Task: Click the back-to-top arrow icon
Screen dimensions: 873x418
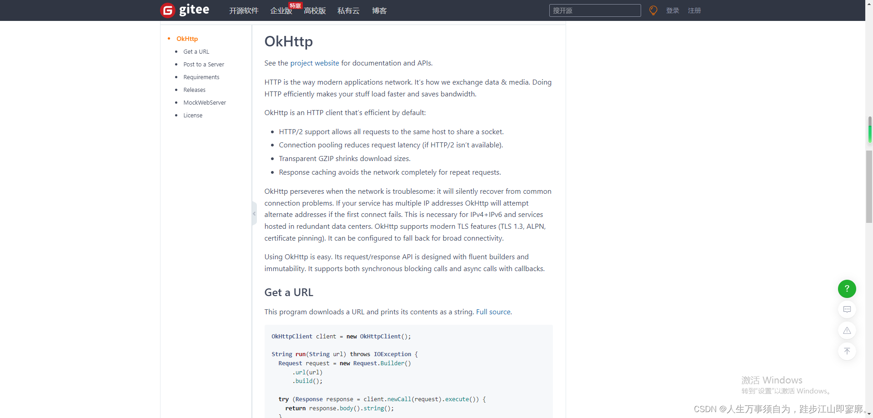Action: pyautogui.click(x=847, y=351)
